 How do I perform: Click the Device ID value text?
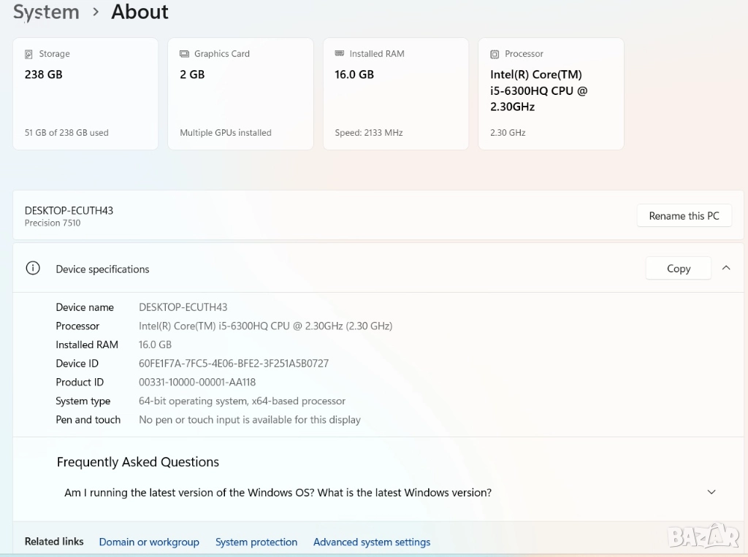(234, 364)
